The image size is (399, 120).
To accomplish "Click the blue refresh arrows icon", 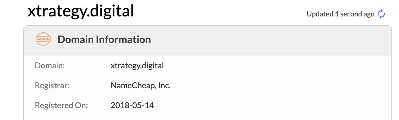I will point(381,14).
